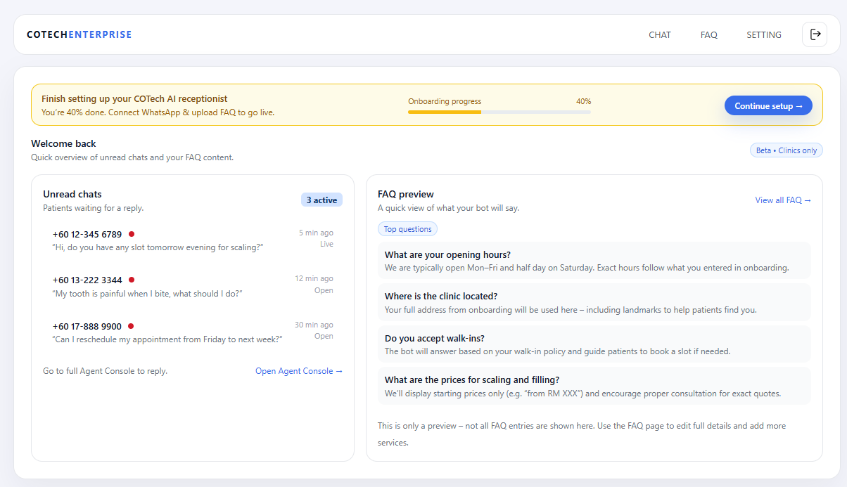Click the "Onboarding progress" label
Screen dimensions: 847x487
tap(445, 101)
